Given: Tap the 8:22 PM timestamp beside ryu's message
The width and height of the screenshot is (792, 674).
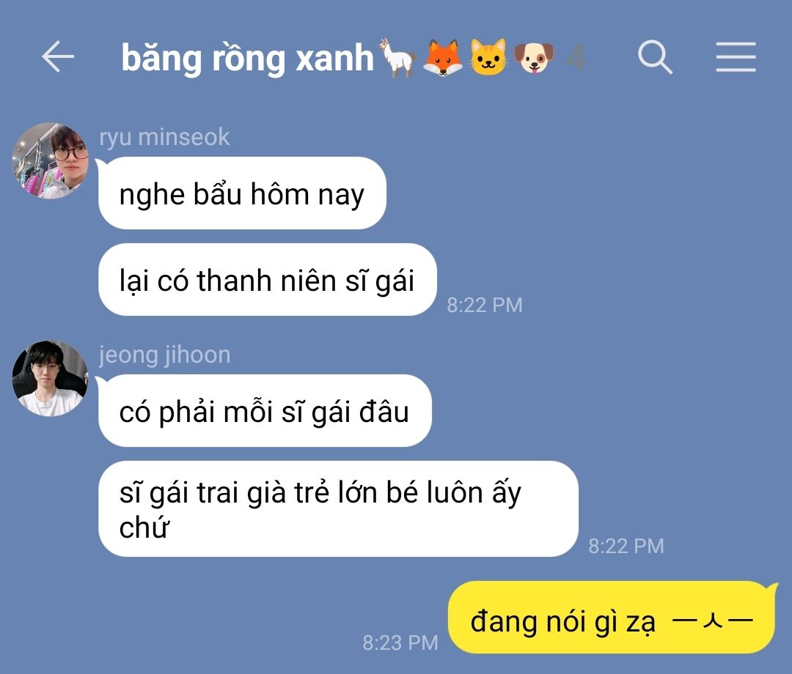Looking at the screenshot, I should click(485, 305).
